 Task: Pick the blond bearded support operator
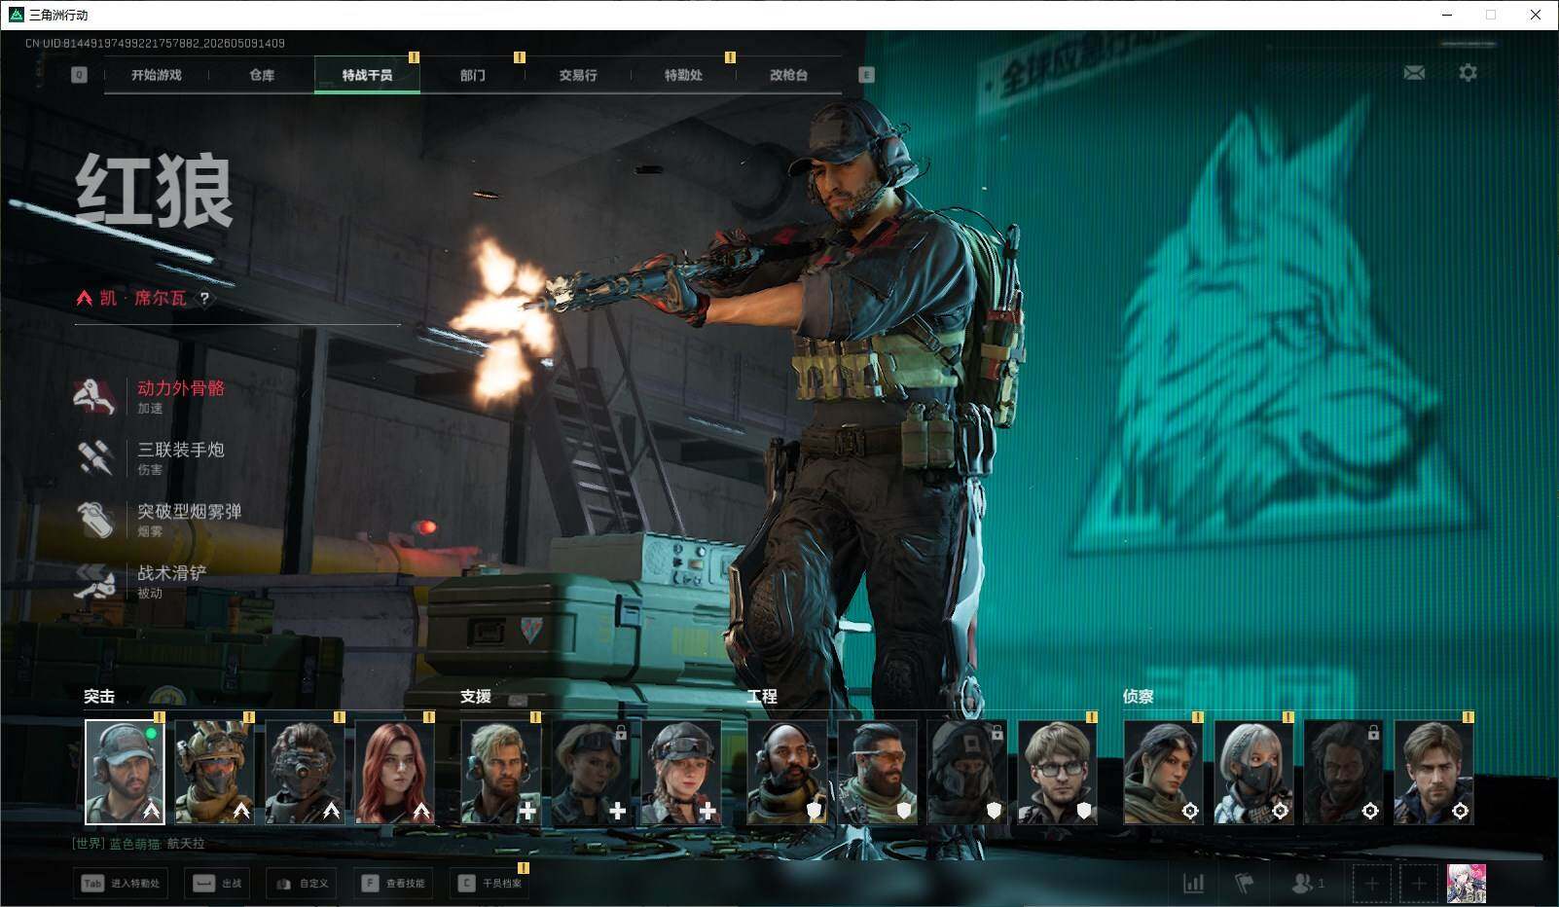point(500,772)
